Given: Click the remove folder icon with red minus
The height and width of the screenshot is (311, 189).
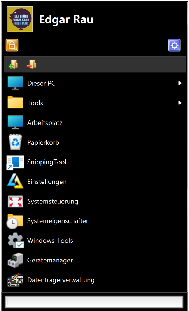Looking at the screenshot, I should pos(32,64).
